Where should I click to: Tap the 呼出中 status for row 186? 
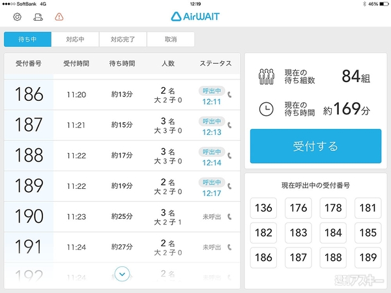pyautogui.click(x=212, y=91)
